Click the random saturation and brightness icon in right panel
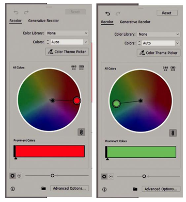This screenshot has height=202, width=186. 173,69
